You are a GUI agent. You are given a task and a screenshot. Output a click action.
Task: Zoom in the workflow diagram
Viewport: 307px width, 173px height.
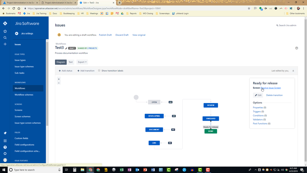(x=59, y=79)
